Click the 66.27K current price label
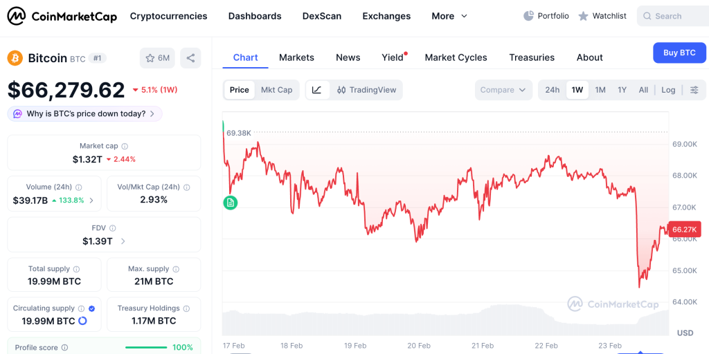The image size is (709, 354). point(684,230)
